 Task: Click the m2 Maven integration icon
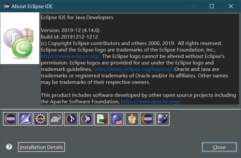(117, 119)
